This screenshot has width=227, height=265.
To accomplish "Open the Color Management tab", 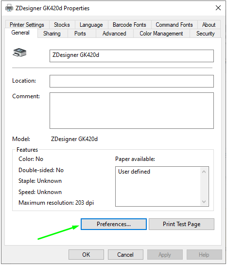I will [x=161, y=33].
